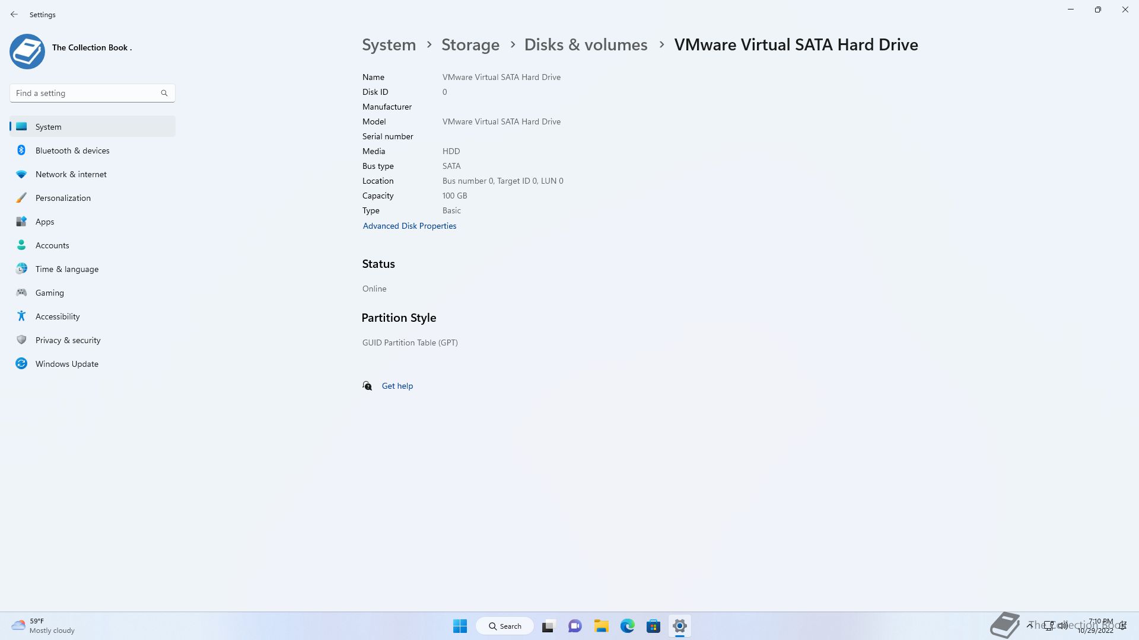Click the Accessibility figure icon
Viewport: 1139px width, 640px height.
(21, 316)
